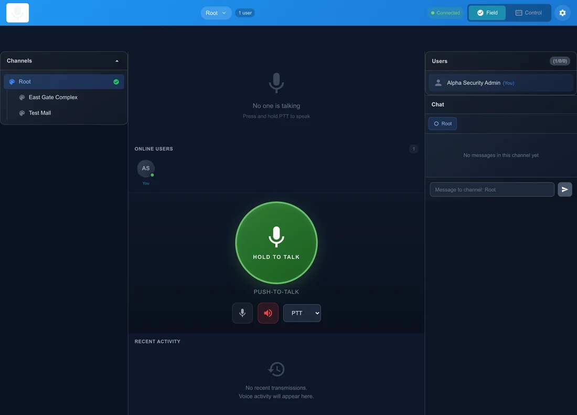Click the (You) tag next to admin name

click(509, 83)
